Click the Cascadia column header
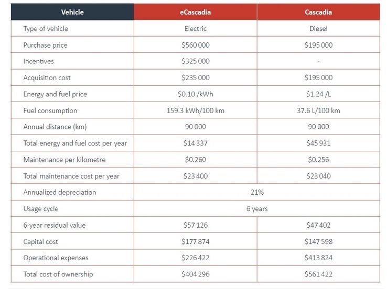 coord(318,12)
